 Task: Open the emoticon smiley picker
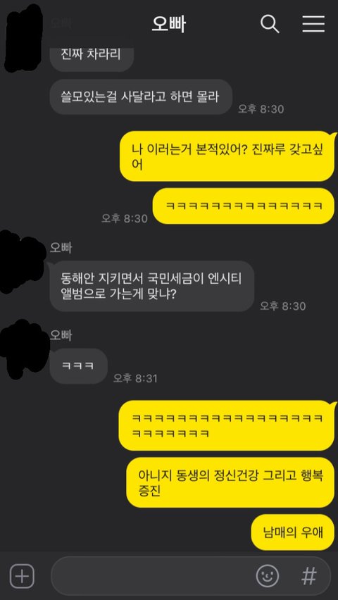coord(267,575)
